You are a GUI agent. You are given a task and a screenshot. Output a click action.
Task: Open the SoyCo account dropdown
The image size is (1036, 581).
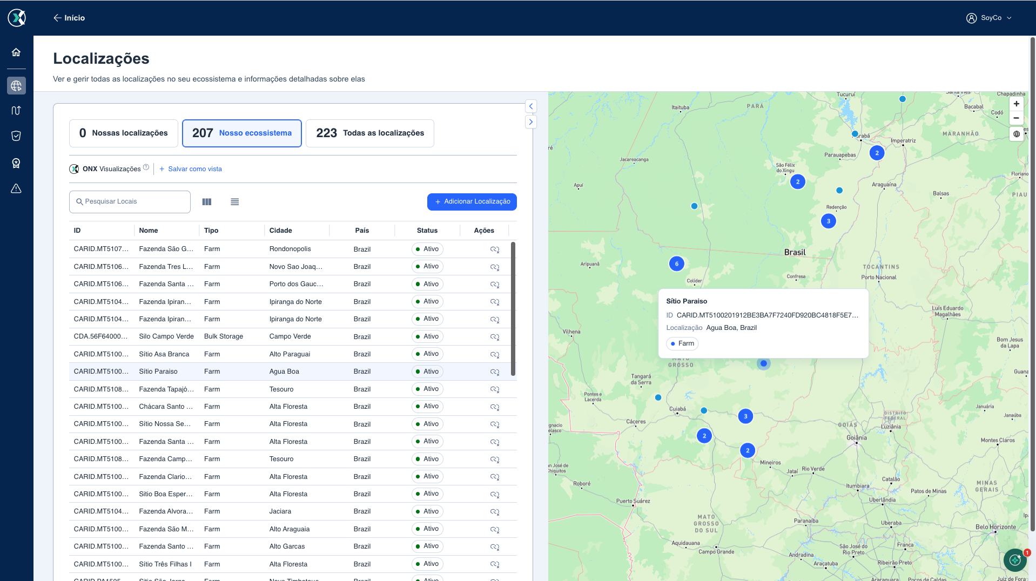[x=989, y=18]
